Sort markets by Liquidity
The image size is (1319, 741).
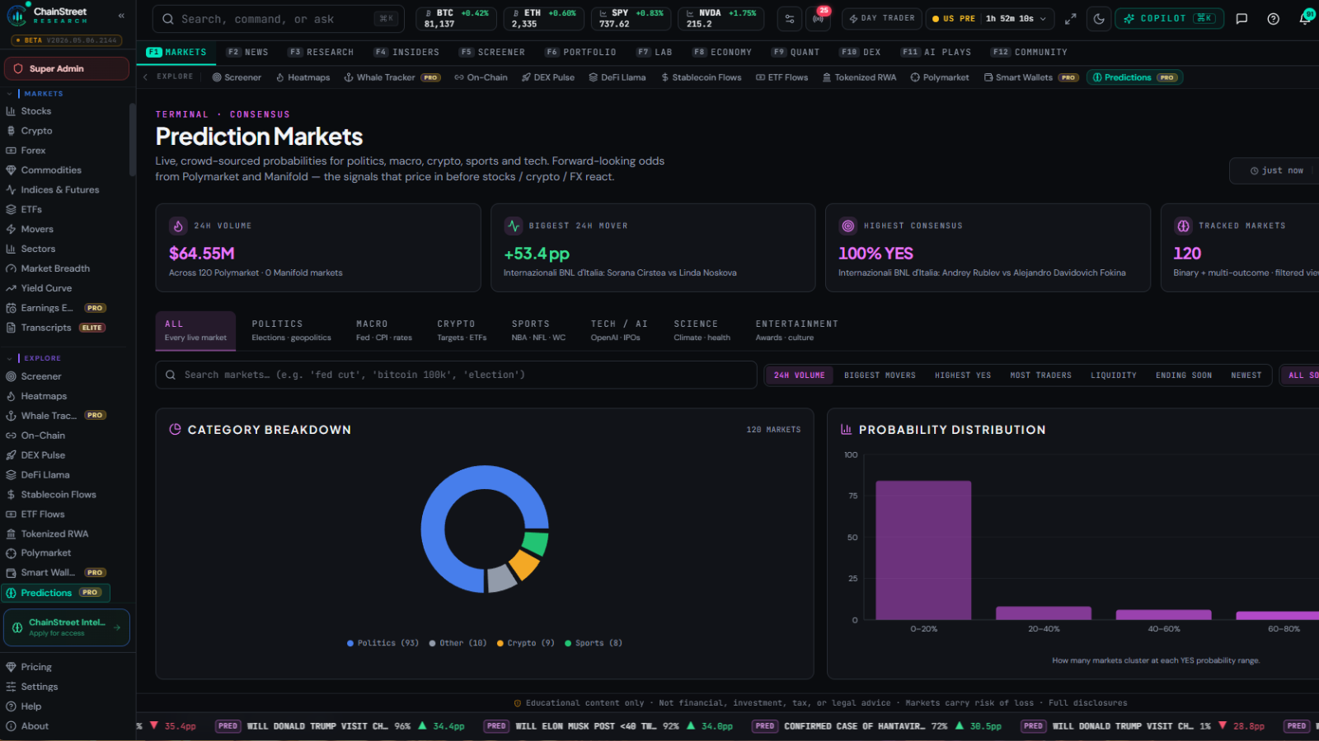1114,375
